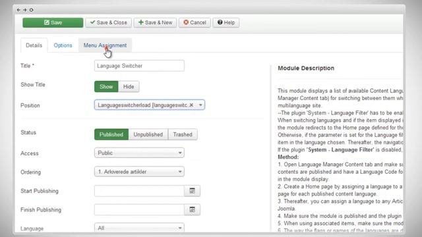Open calendar picker for Start Publishing
This screenshot has width=422, height=237.
192,191
